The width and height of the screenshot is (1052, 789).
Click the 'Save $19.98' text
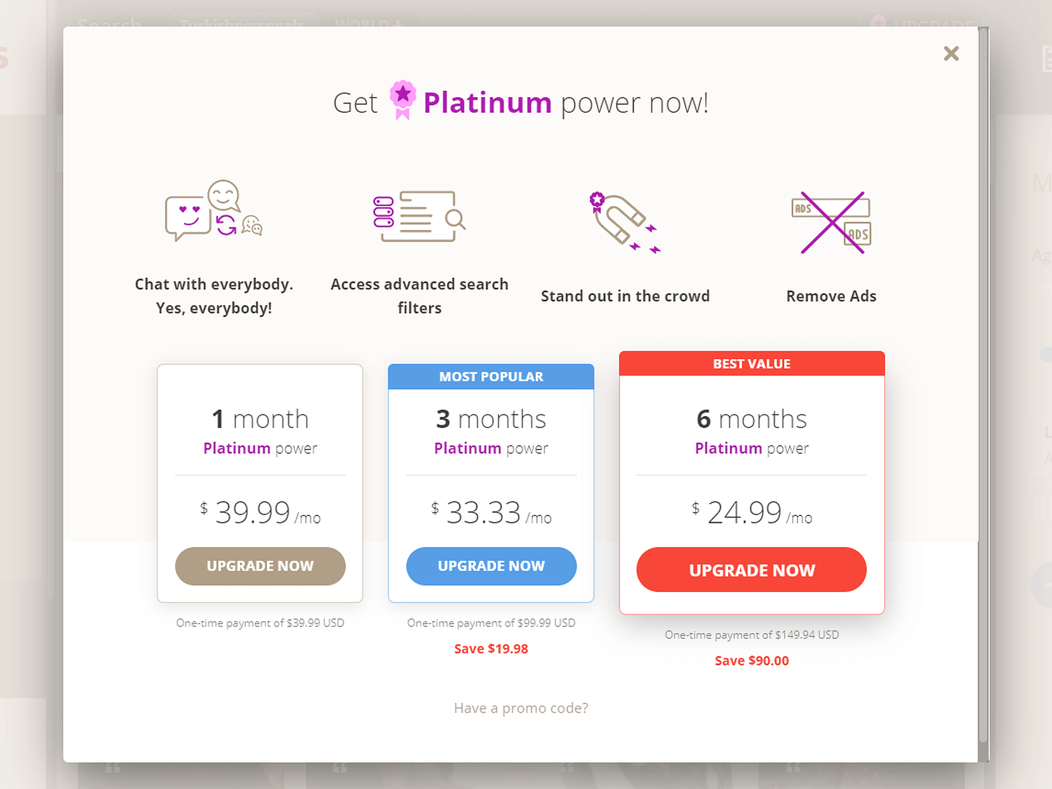pos(491,649)
